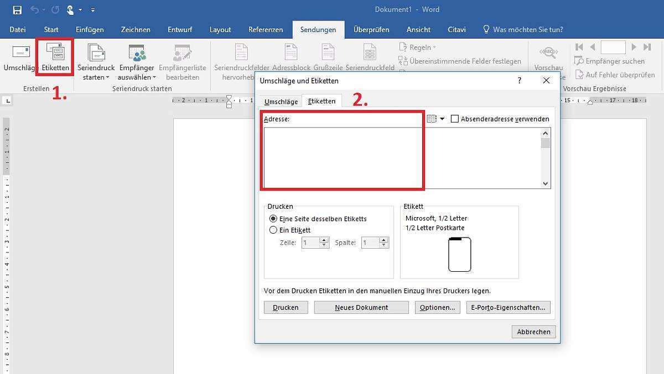Click the Neues Dokument button

click(361, 307)
